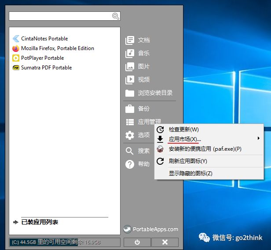Open the 帮助 label
The height and width of the screenshot is (250, 271).
144,164
